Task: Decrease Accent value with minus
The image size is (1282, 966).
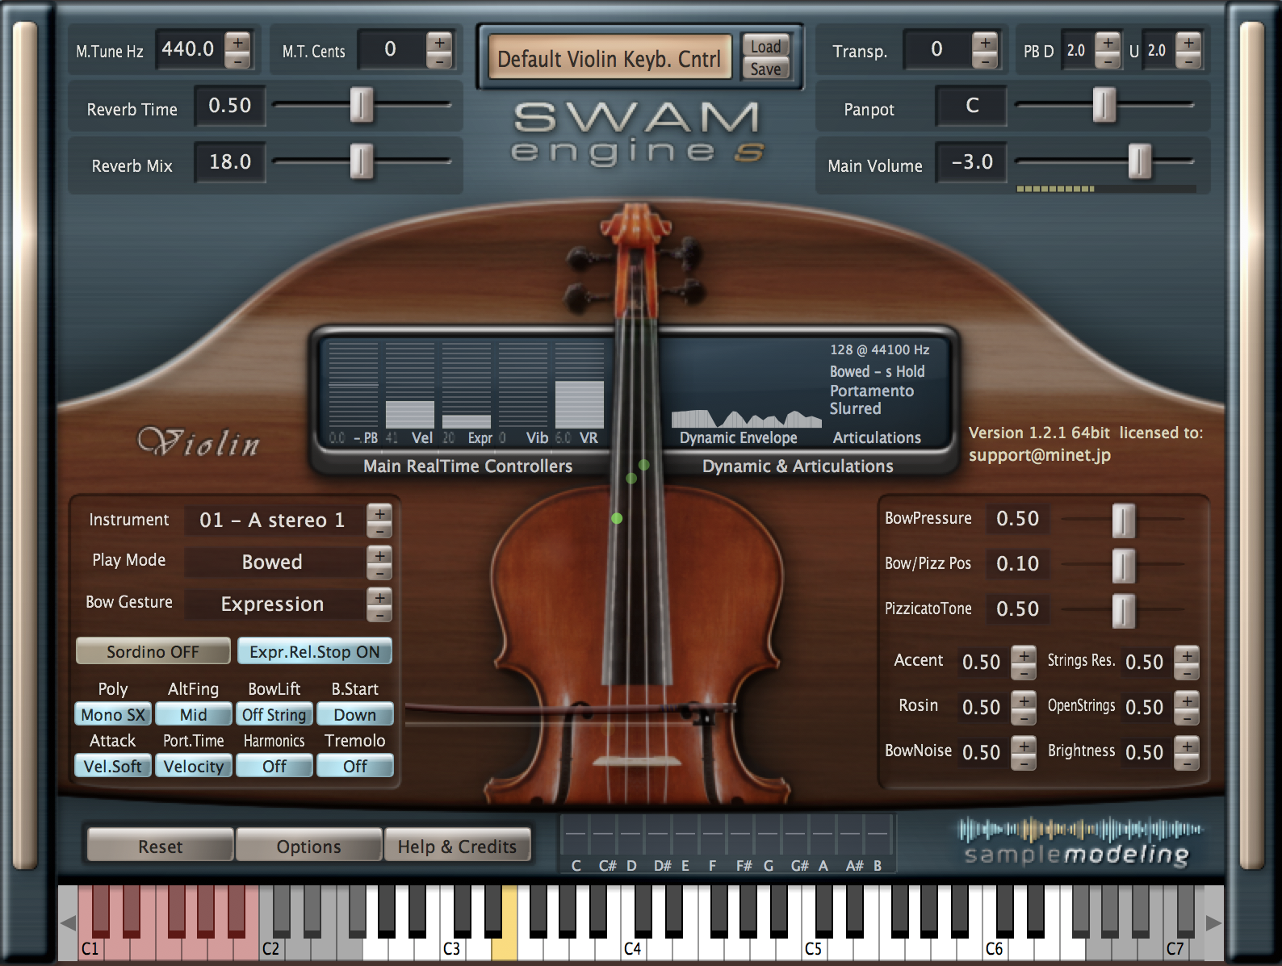Action: pos(1024,673)
